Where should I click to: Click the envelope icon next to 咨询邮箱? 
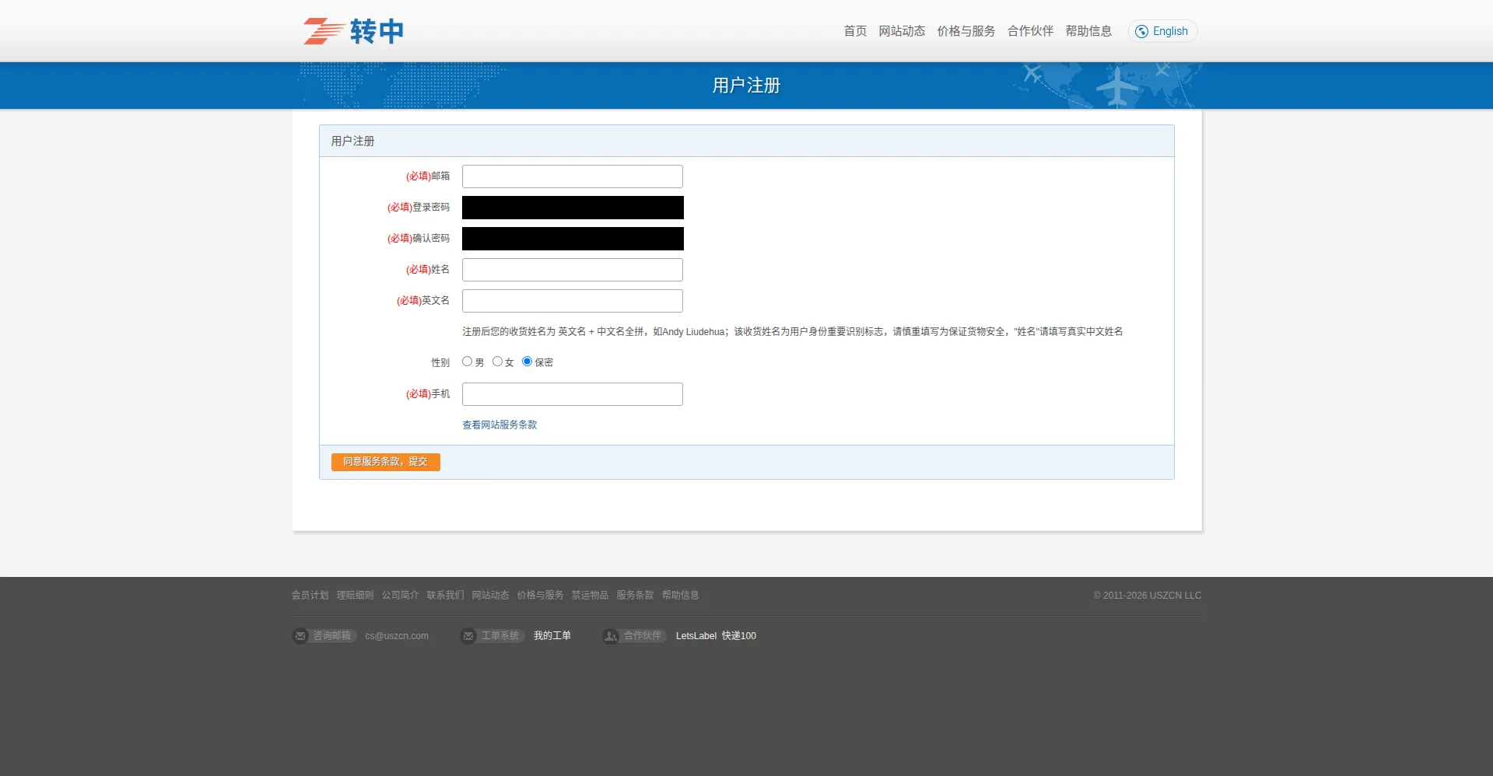click(x=300, y=636)
